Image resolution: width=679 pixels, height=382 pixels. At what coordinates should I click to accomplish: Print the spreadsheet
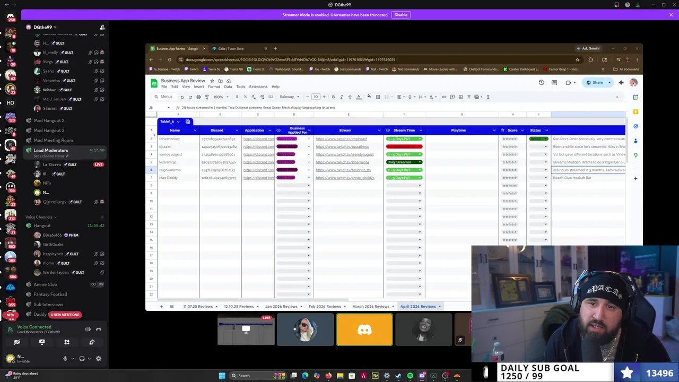[x=198, y=97]
